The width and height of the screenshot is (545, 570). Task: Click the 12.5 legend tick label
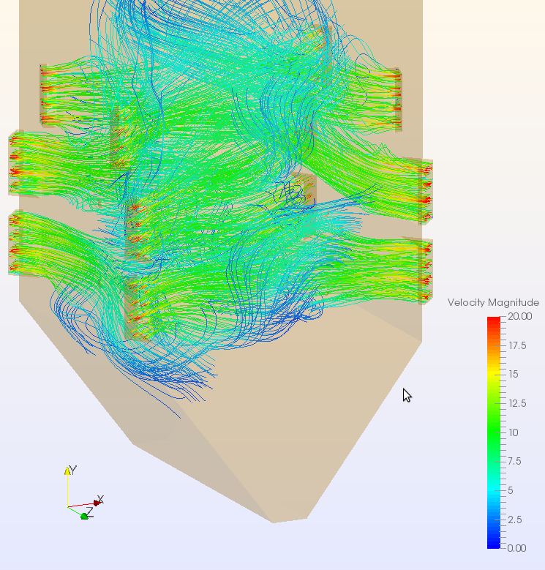(x=518, y=403)
